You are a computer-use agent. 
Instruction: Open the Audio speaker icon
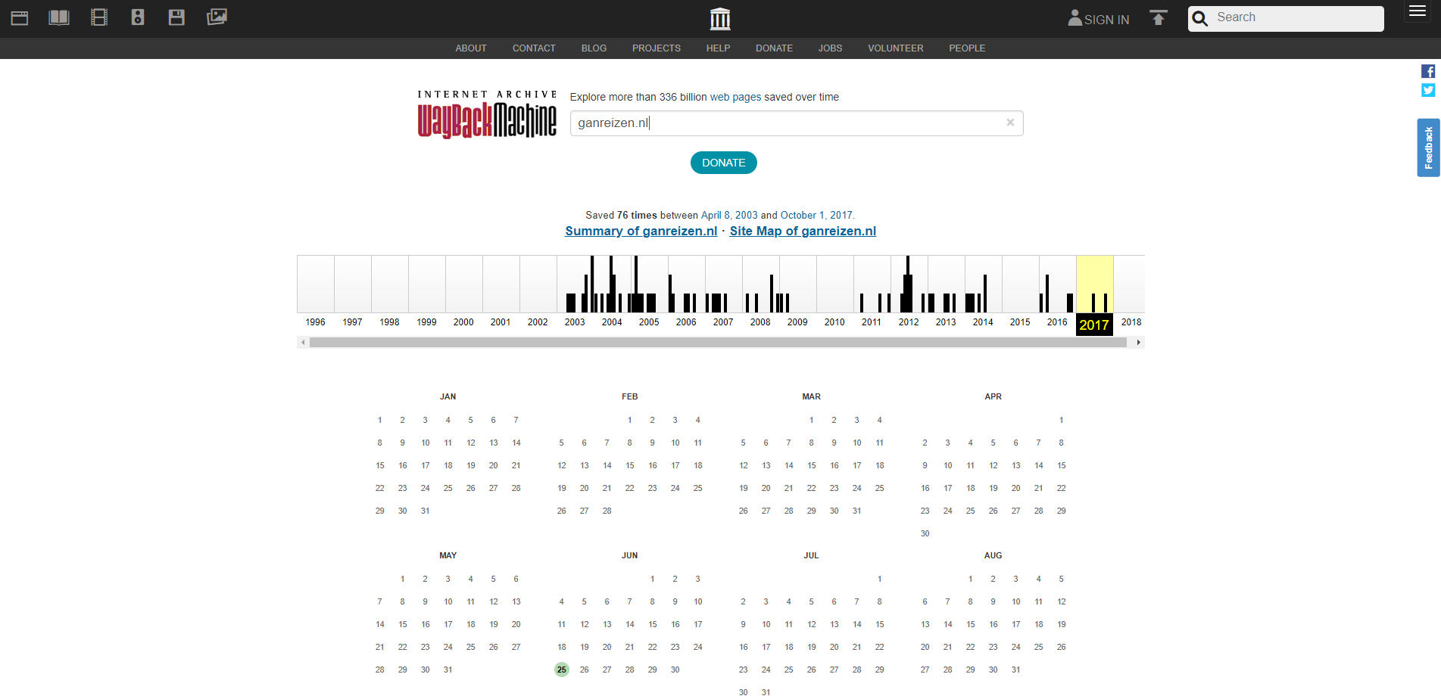pyautogui.click(x=138, y=17)
